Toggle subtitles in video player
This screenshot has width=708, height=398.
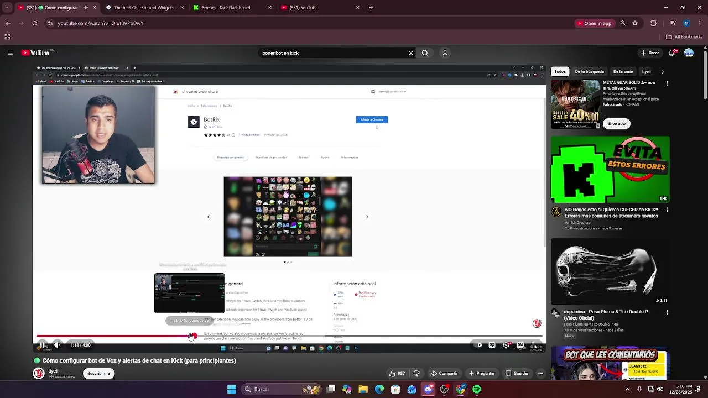click(492, 345)
